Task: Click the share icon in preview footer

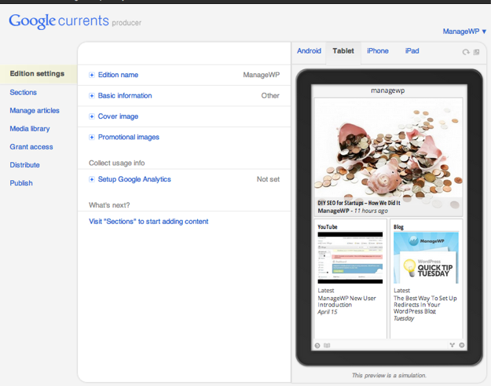Action: pos(453,345)
